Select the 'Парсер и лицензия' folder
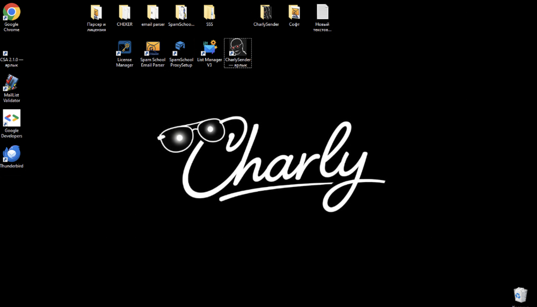Image resolution: width=537 pixels, height=307 pixels. (x=96, y=12)
